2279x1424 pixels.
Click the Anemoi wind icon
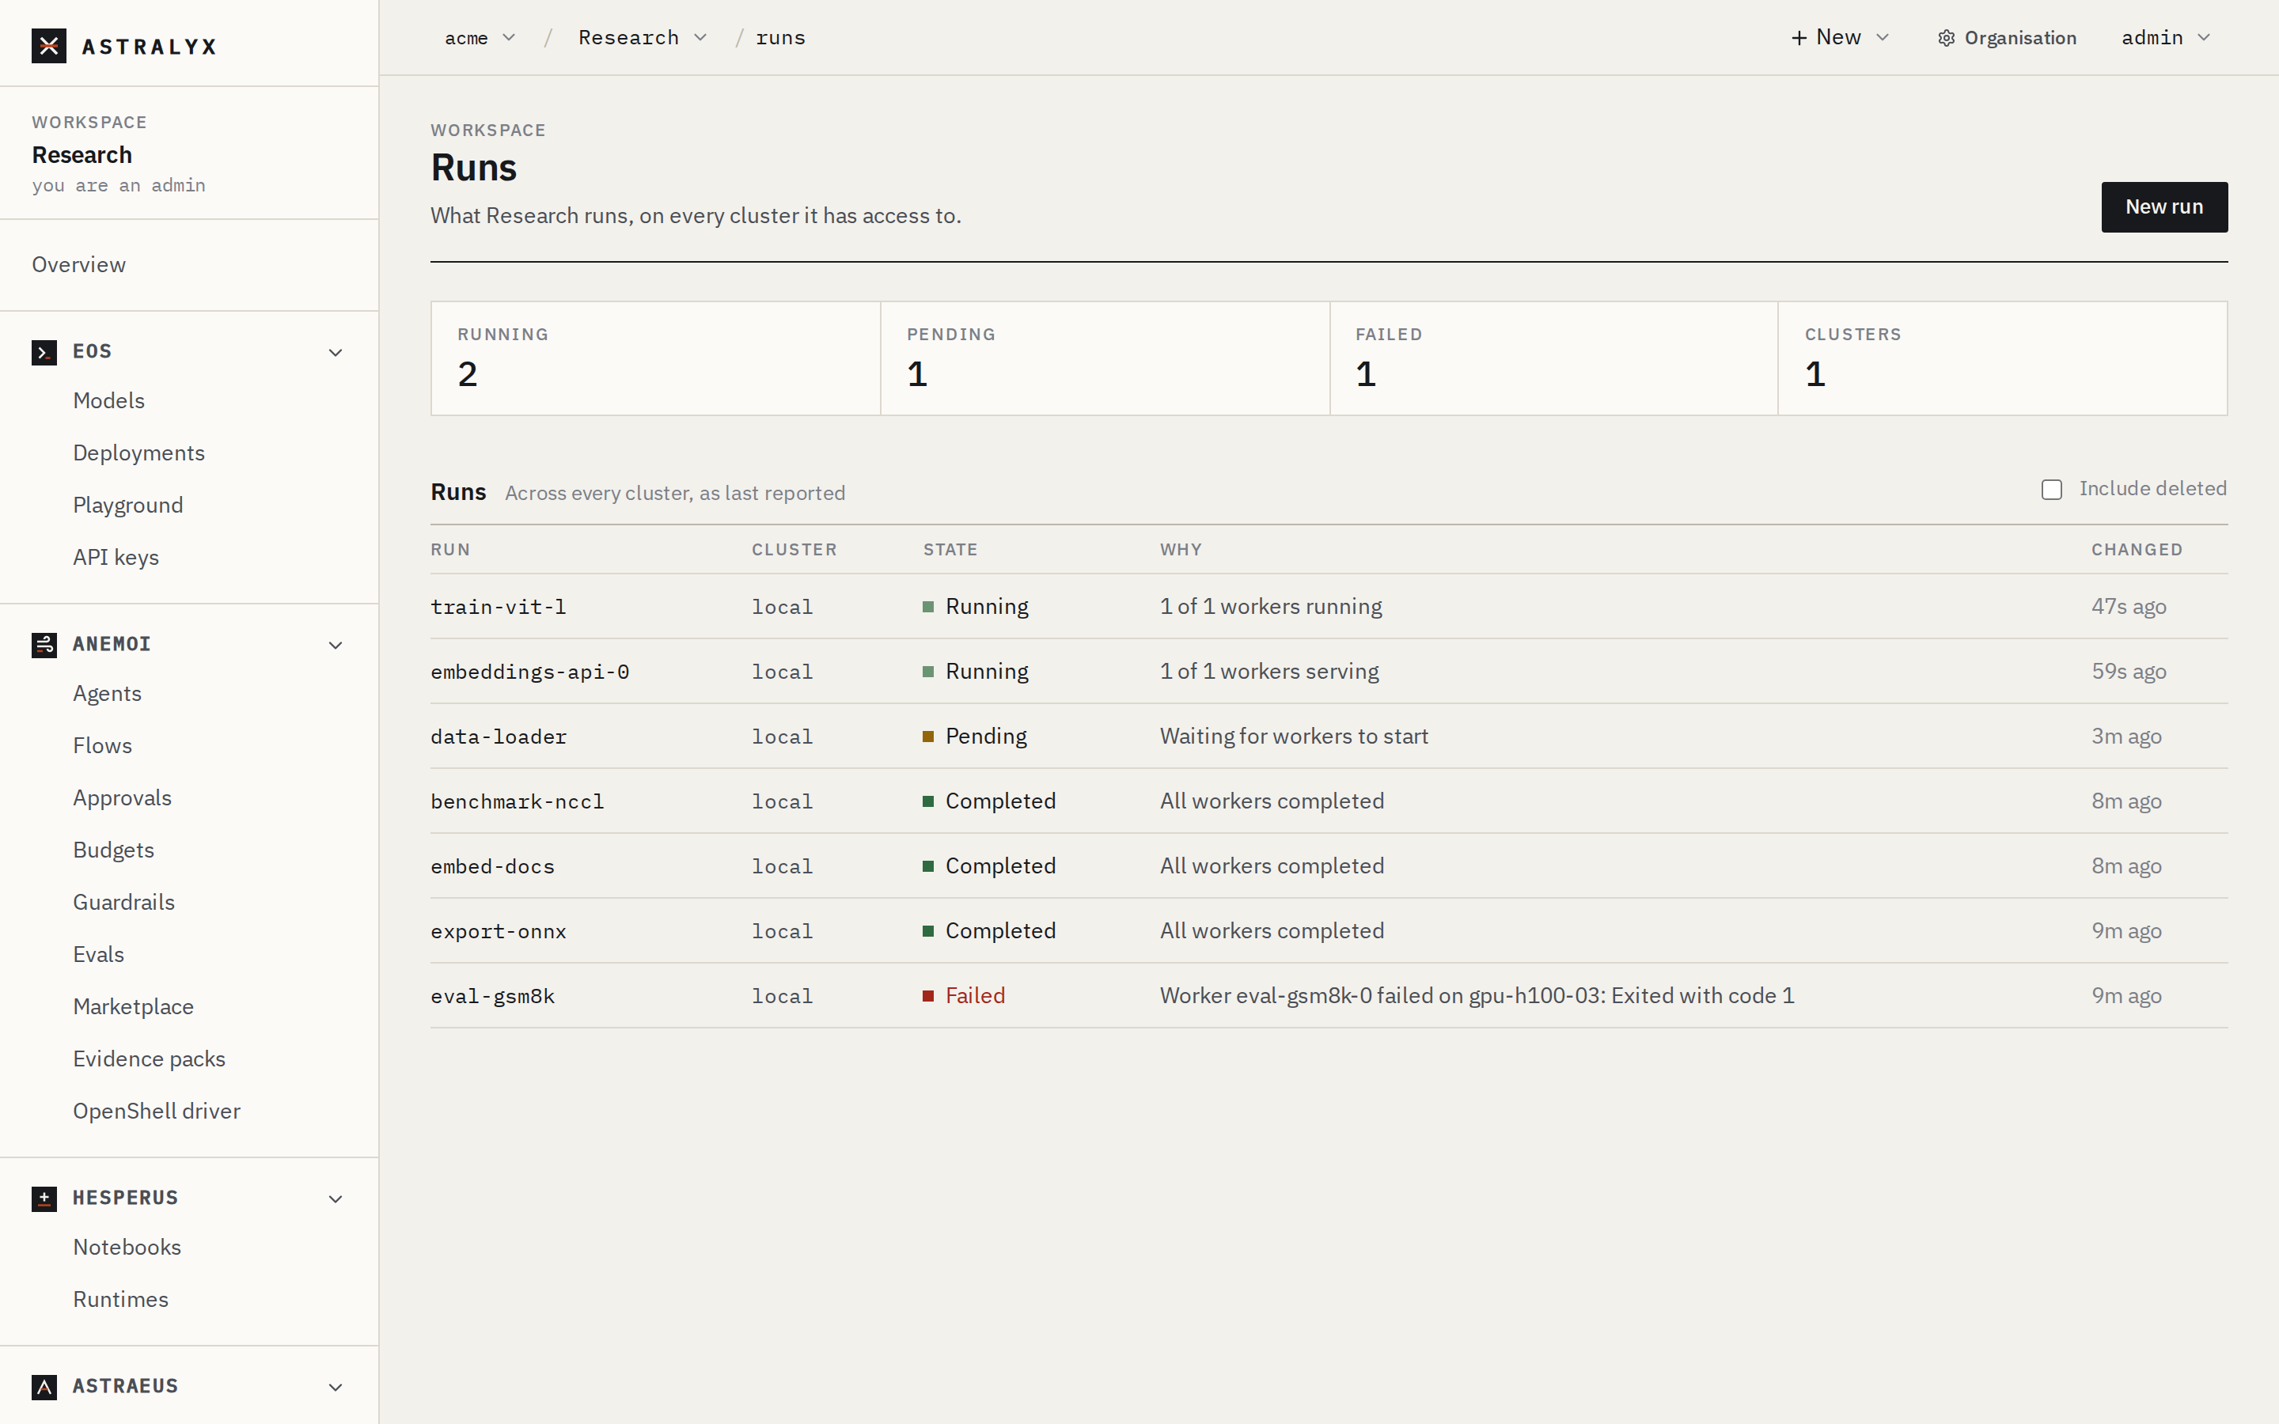(44, 645)
